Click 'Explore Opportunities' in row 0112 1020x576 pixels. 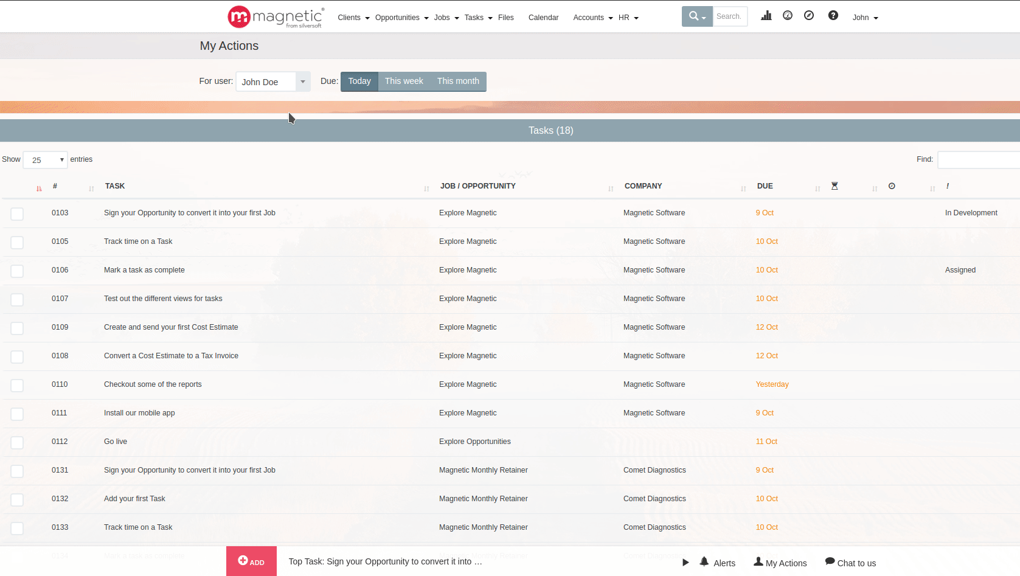[x=475, y=442]
